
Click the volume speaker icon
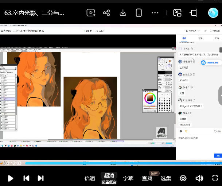click(199, 178)
